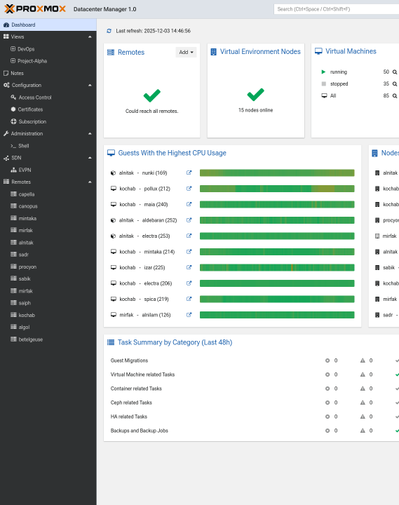This screenshot has width=399, height=505.
Task: Open external link for alnilam (126) guest
Action: [x=189, y=315]
